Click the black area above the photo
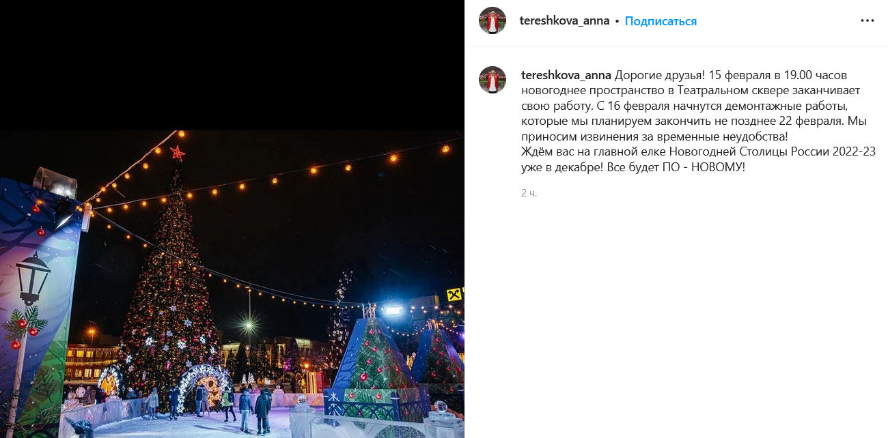 pos(232,65)
